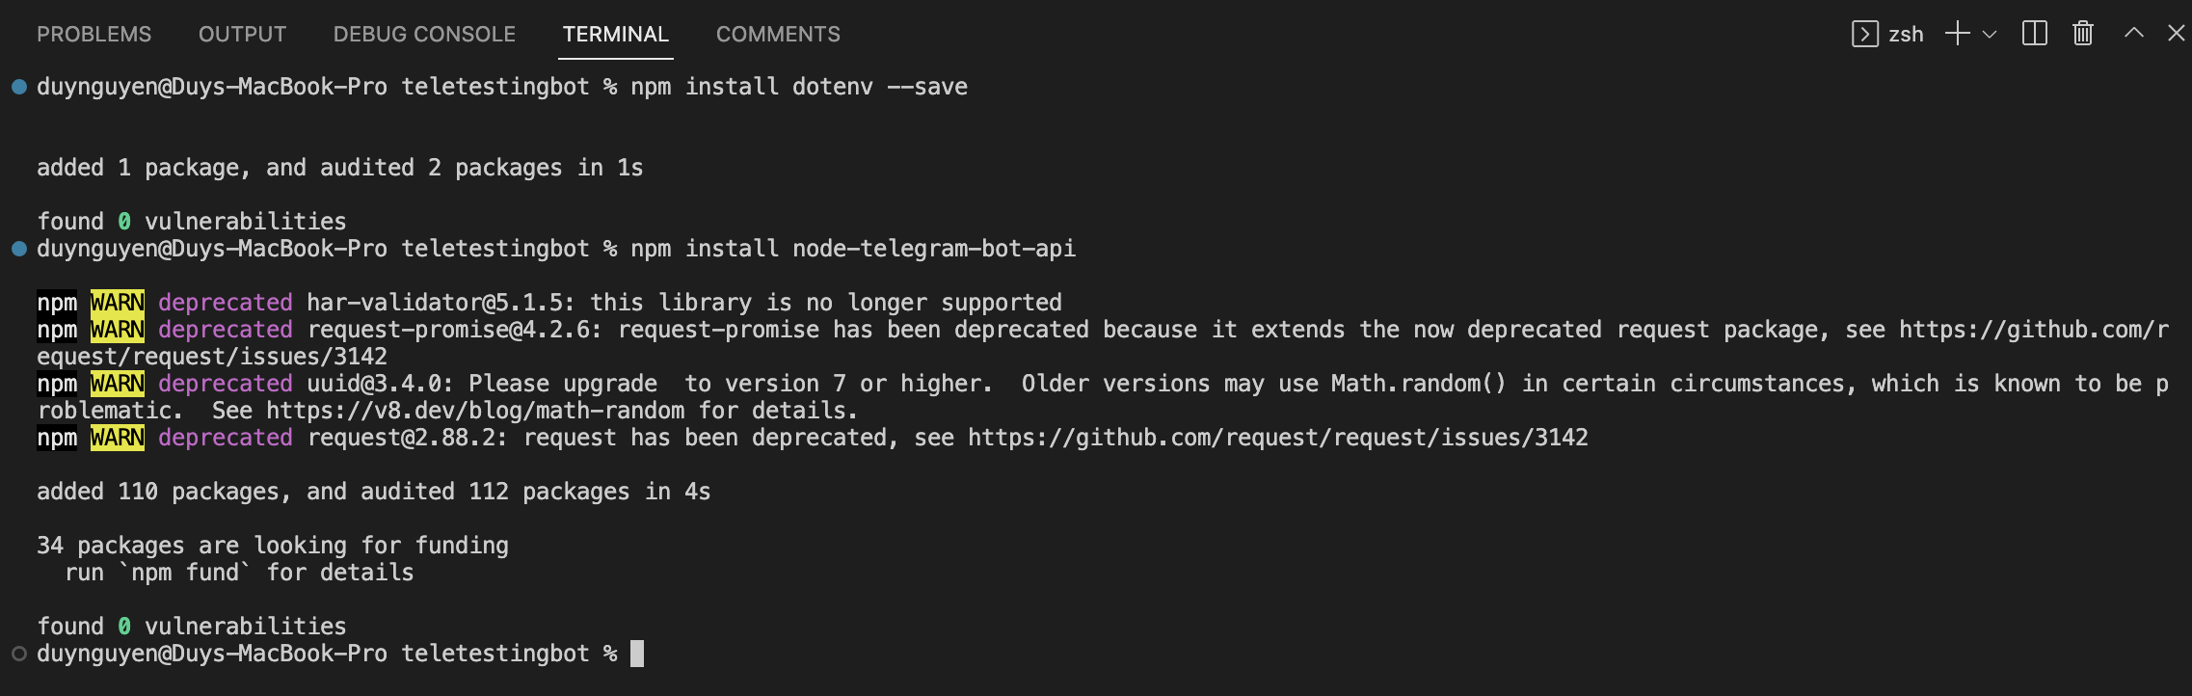
Task: Click hollow circle marker at the last prompt
Action: coord(19,654)
